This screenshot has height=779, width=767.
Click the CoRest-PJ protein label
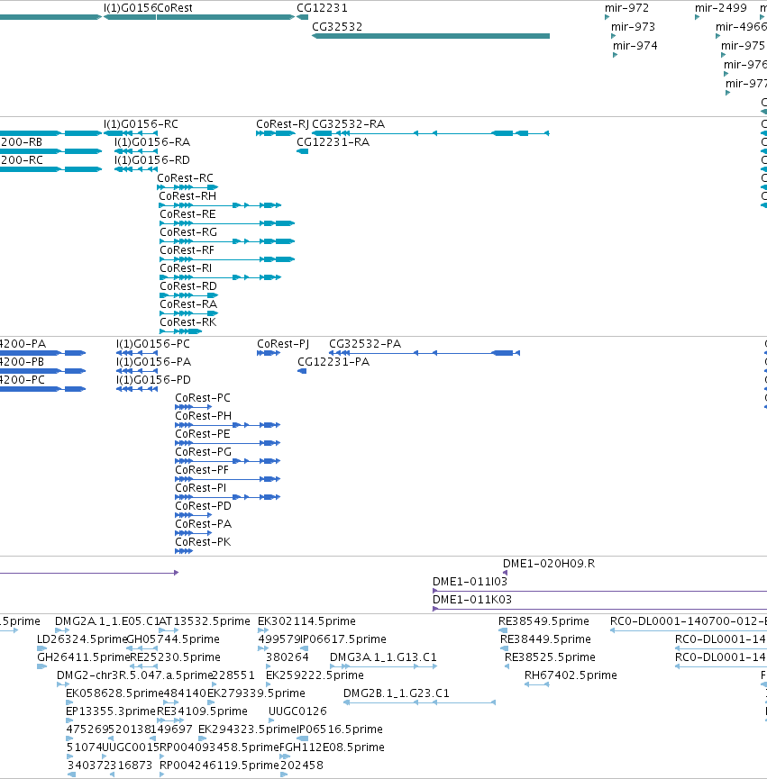pyautogui.click(x=283, y=344)
